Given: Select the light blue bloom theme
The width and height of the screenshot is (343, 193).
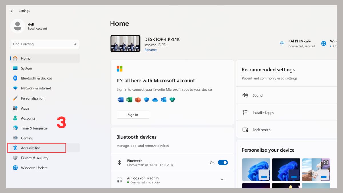Looking at the screenshot, I should (256, 170).
